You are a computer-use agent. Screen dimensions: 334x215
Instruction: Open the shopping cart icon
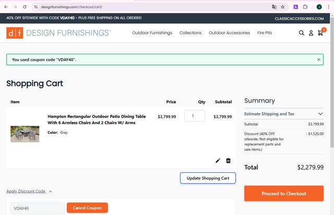[320, 33]
